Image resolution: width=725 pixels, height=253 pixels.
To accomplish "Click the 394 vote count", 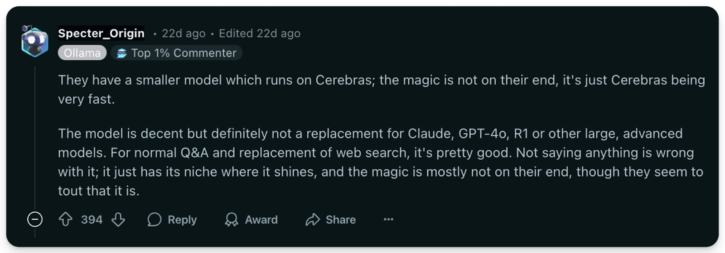I will coord(92,220).
